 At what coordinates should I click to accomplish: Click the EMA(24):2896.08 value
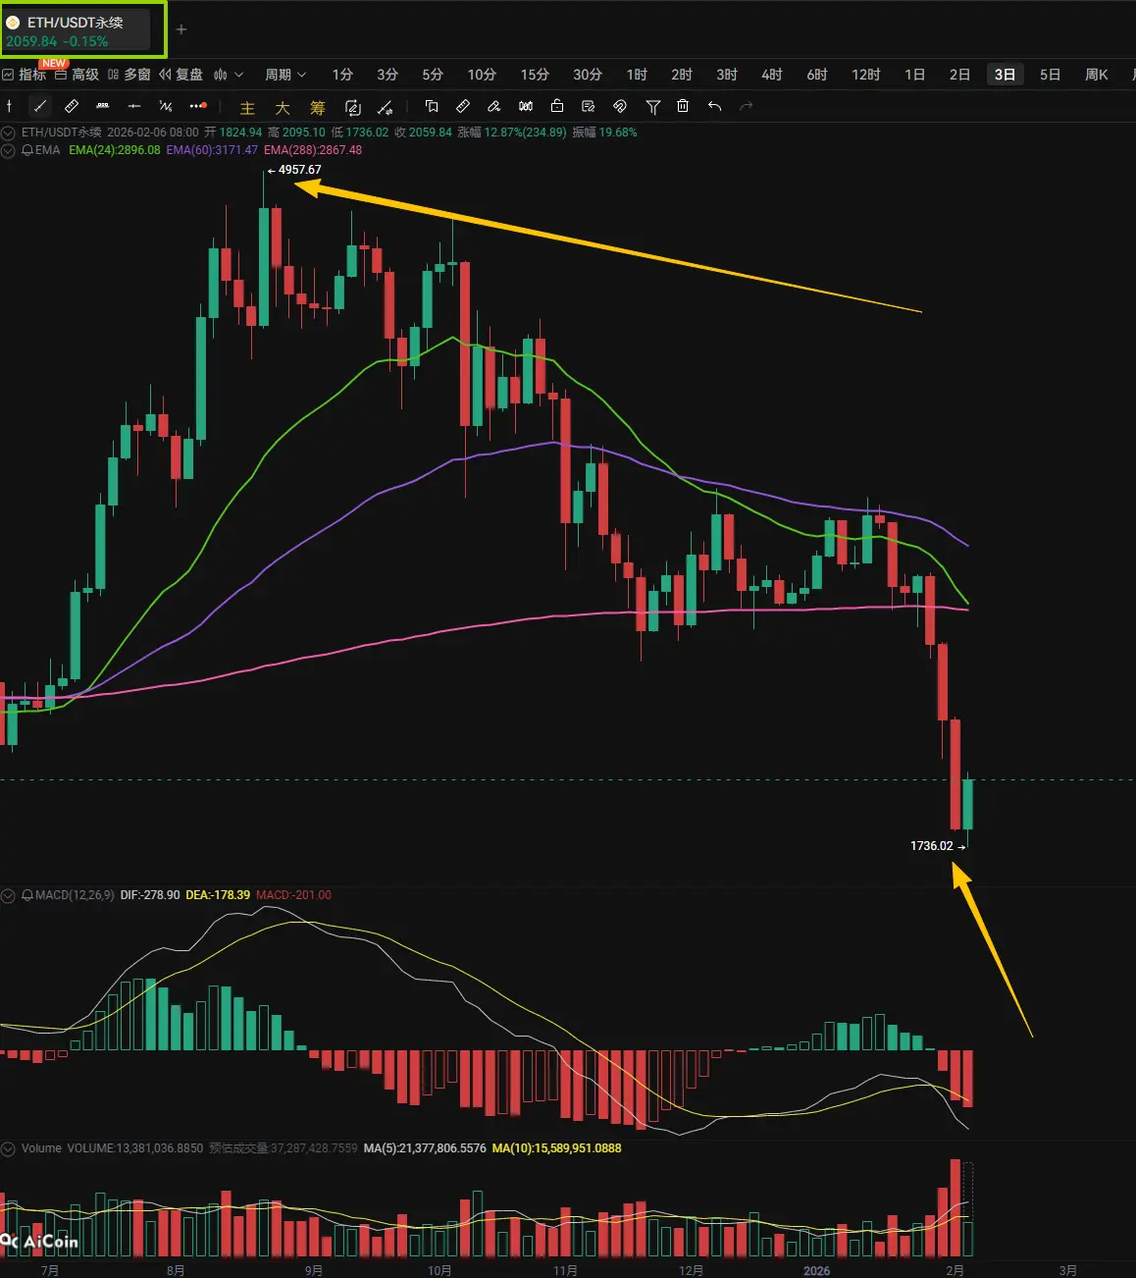pyautogui.click(x=115, y=150)
